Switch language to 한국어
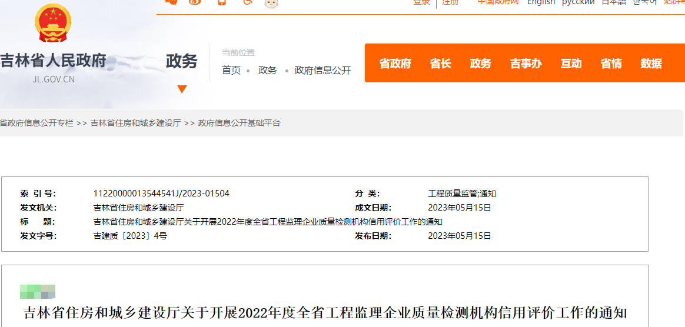This screenshot has width=685, height=327. pyautogui.click(x=645, y=2)
